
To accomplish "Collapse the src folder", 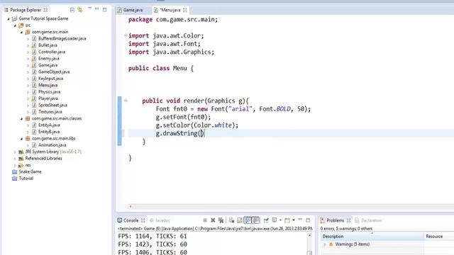I will coord(15,25).
